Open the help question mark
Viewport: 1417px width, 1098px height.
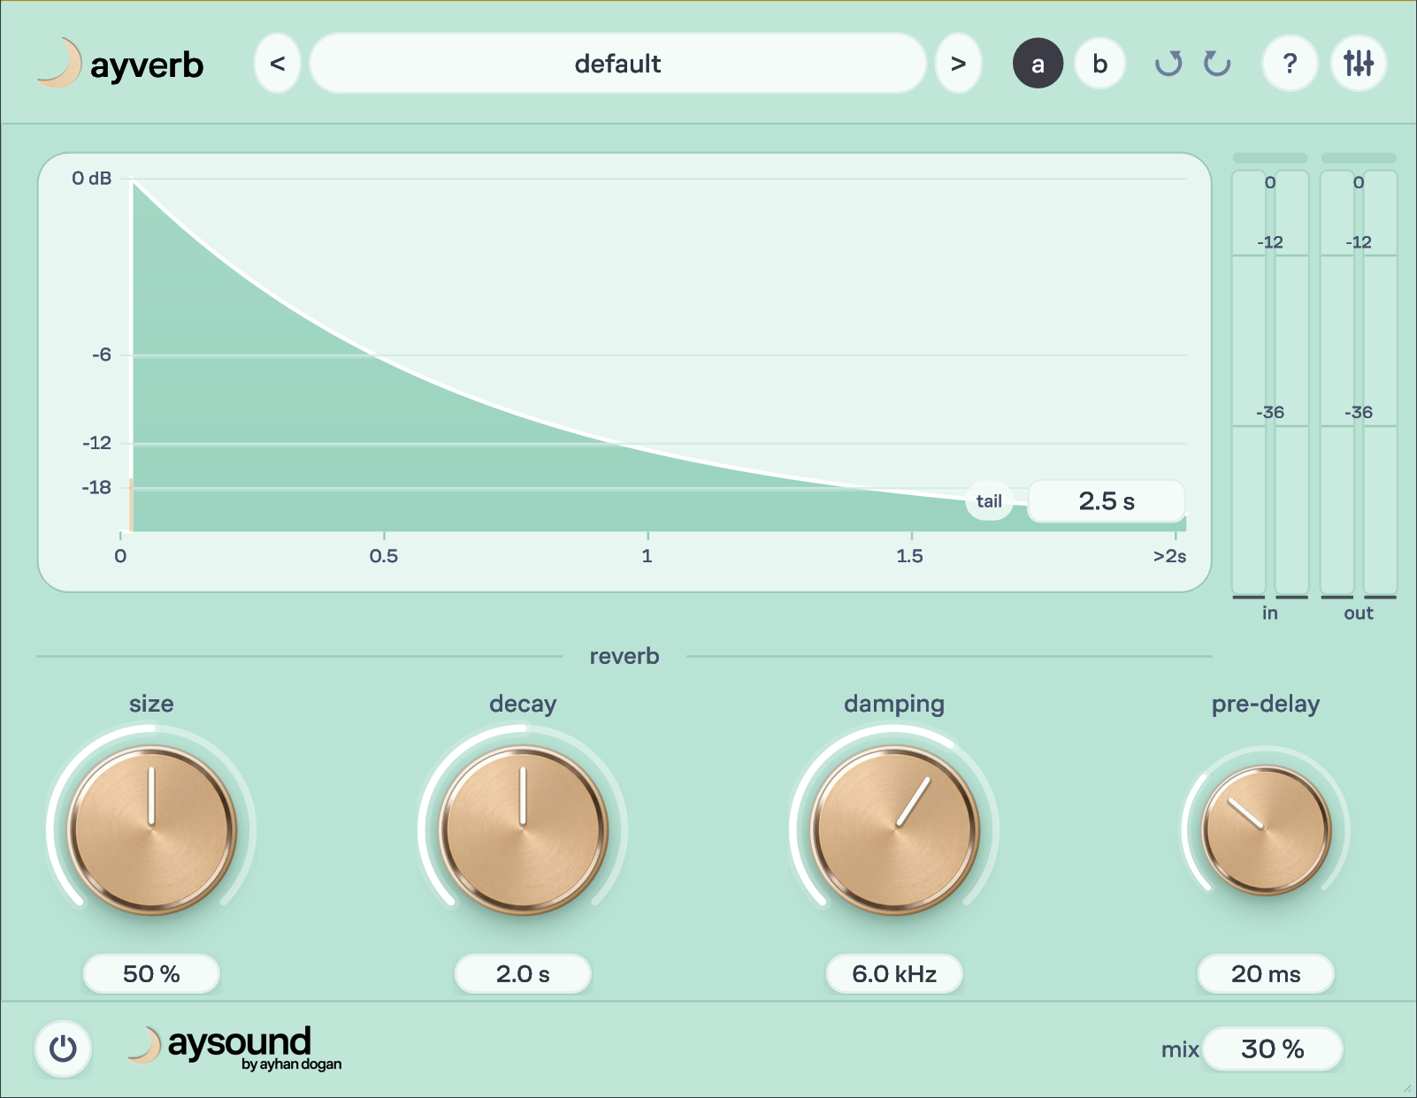point(1290,64)
